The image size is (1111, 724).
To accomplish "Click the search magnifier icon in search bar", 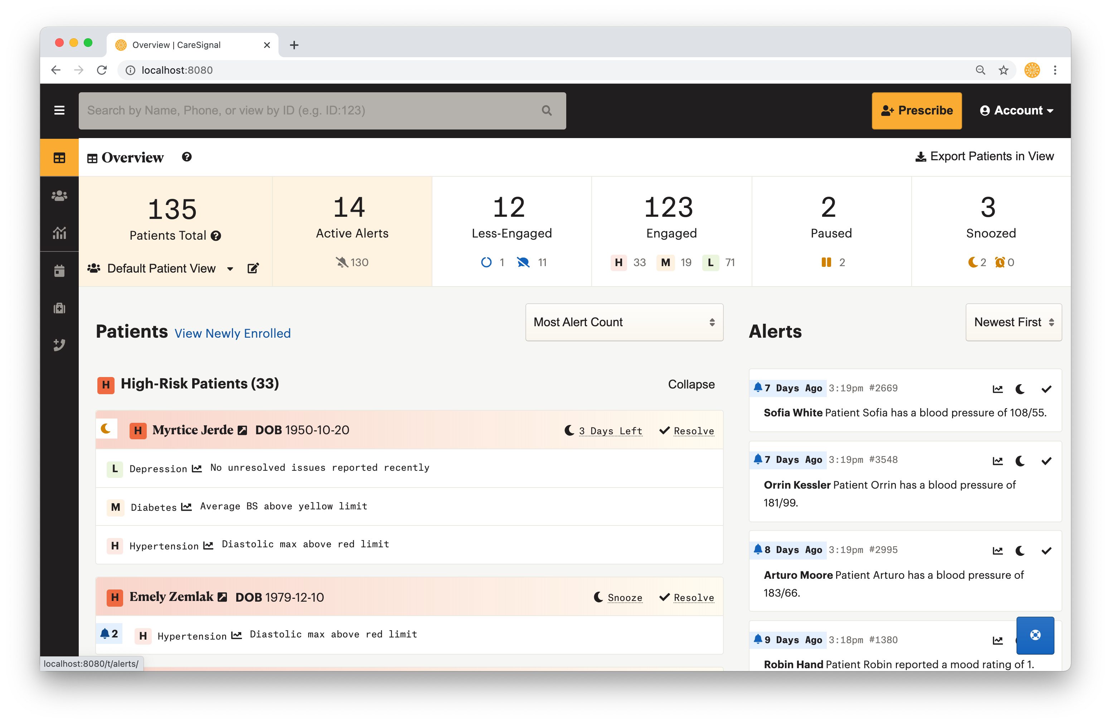I will tap(547, 111).
